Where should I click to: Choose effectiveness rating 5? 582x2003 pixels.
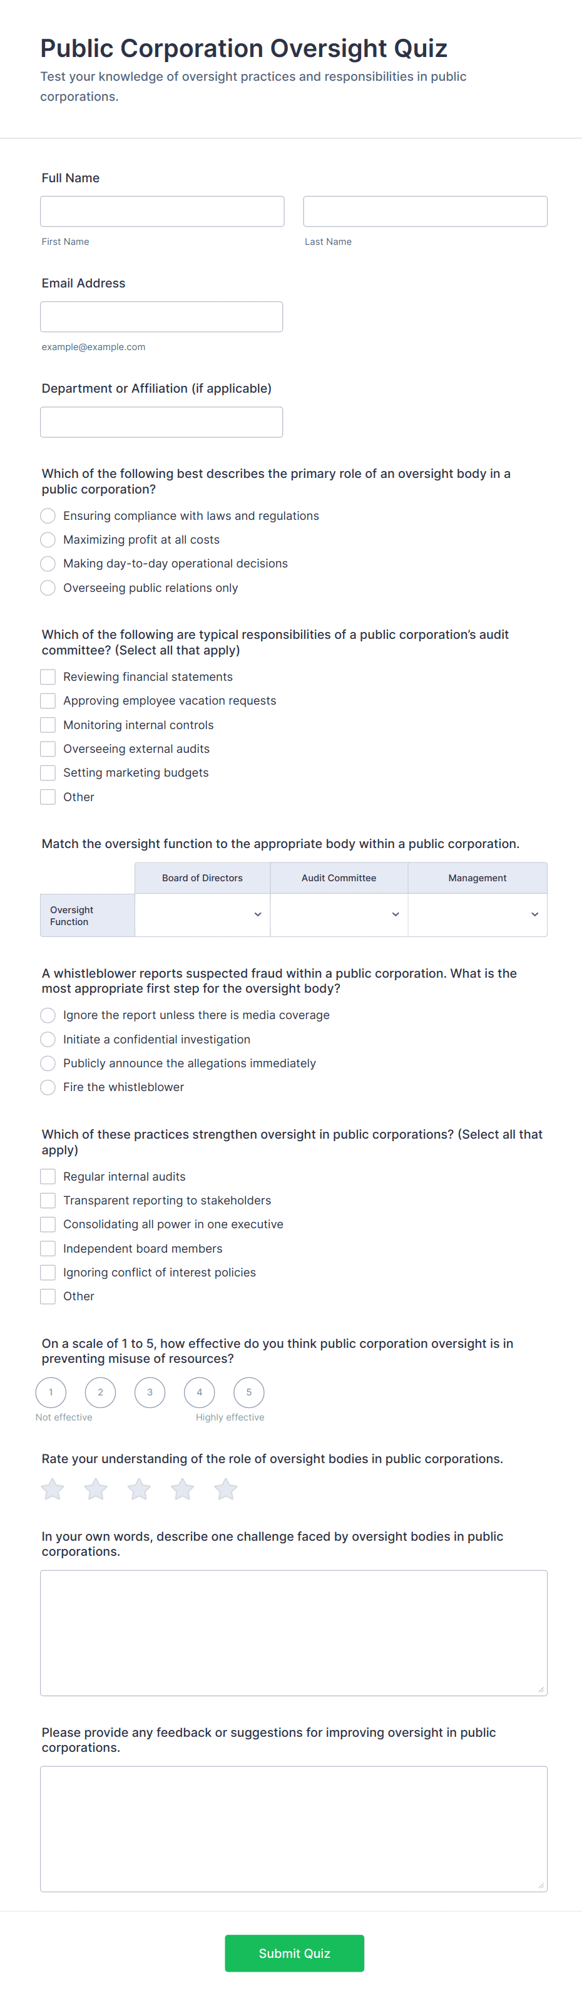coord(248,1392)
